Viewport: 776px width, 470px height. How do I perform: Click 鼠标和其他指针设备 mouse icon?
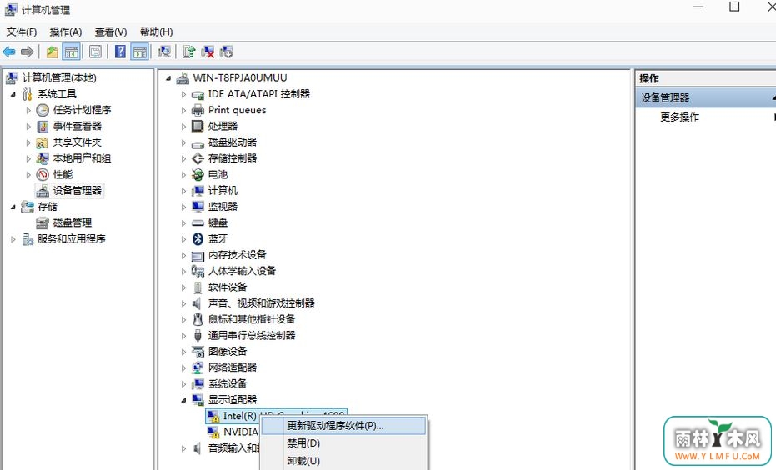click(198, 319)
